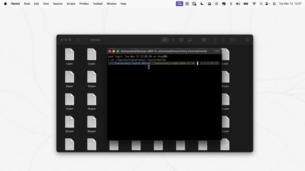Open the View menu
This screenshot has width=305, height=171.
pyautogui.click(x=46, y=4)
